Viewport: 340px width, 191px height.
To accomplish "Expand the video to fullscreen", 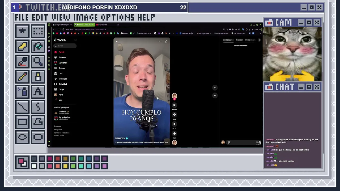I will tap(166, 41).
